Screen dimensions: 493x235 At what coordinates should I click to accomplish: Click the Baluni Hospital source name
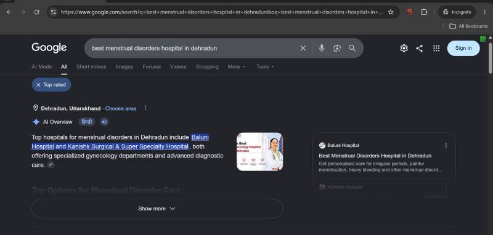pyautogui.click(x=343, y=146)
